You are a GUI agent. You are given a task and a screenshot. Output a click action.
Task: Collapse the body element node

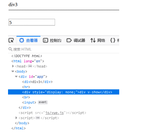pos(13,71)
